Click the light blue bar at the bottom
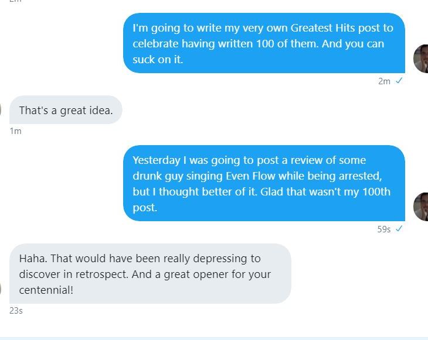428x340 pixels. coord(214,338)
